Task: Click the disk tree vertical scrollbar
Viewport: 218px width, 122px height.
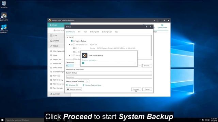Action: point(151,46)
